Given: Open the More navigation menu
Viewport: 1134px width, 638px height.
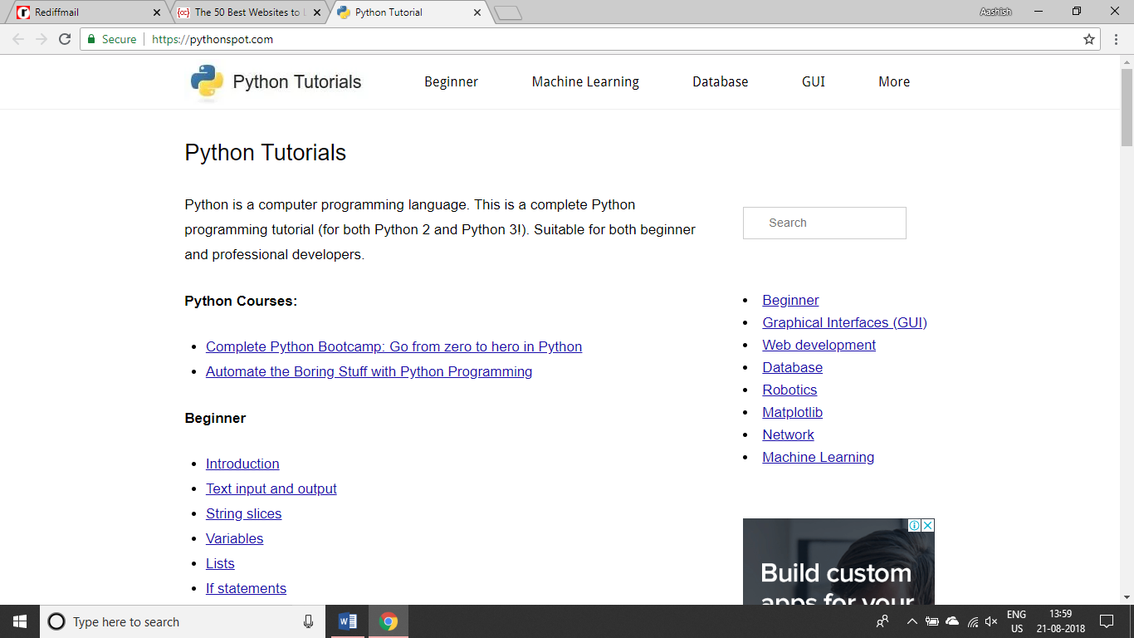Looking at the screenshot, I should (x=894, y=81).
